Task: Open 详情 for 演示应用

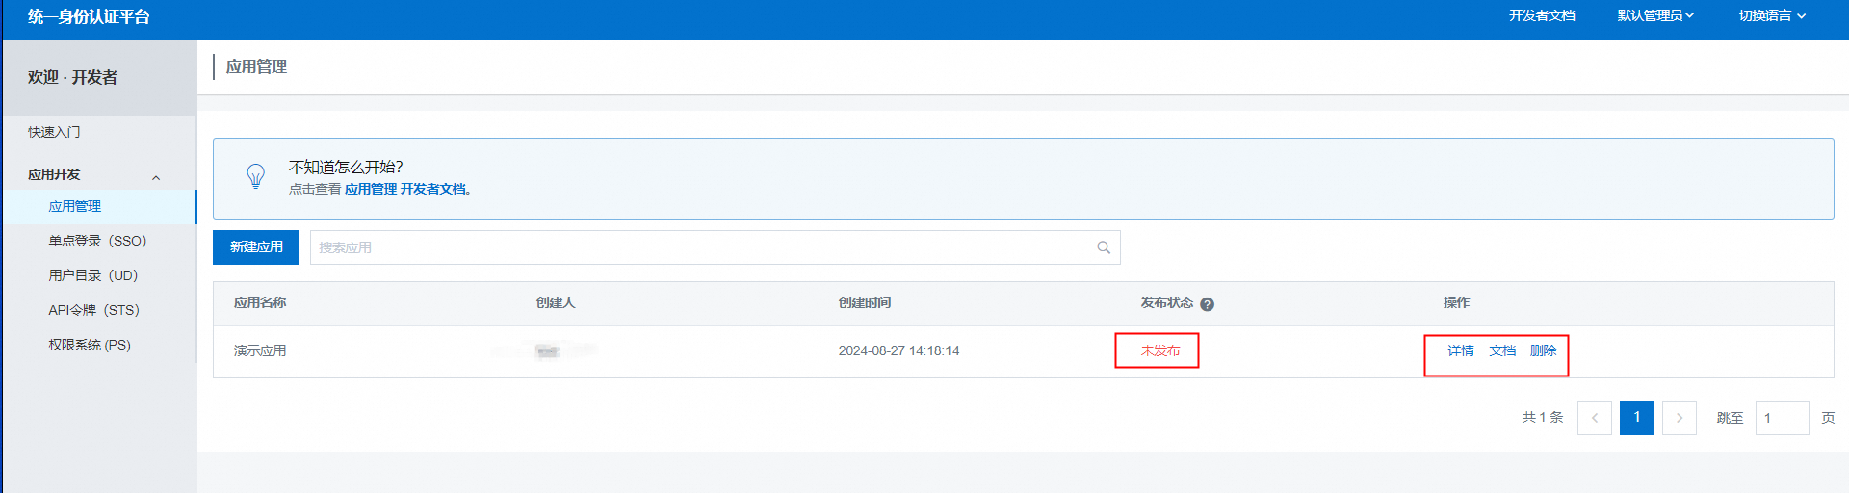Action: click(x=1460, y=350)
